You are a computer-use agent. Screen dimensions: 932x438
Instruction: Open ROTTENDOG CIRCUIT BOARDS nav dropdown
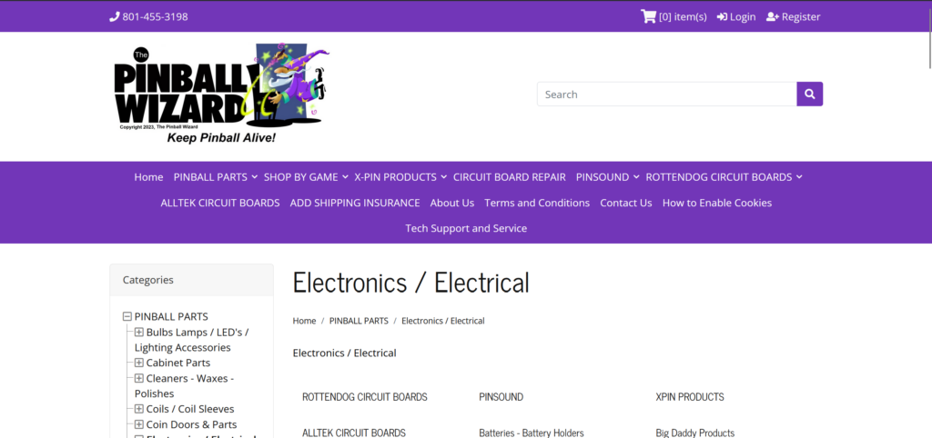(x=724, y=177)
